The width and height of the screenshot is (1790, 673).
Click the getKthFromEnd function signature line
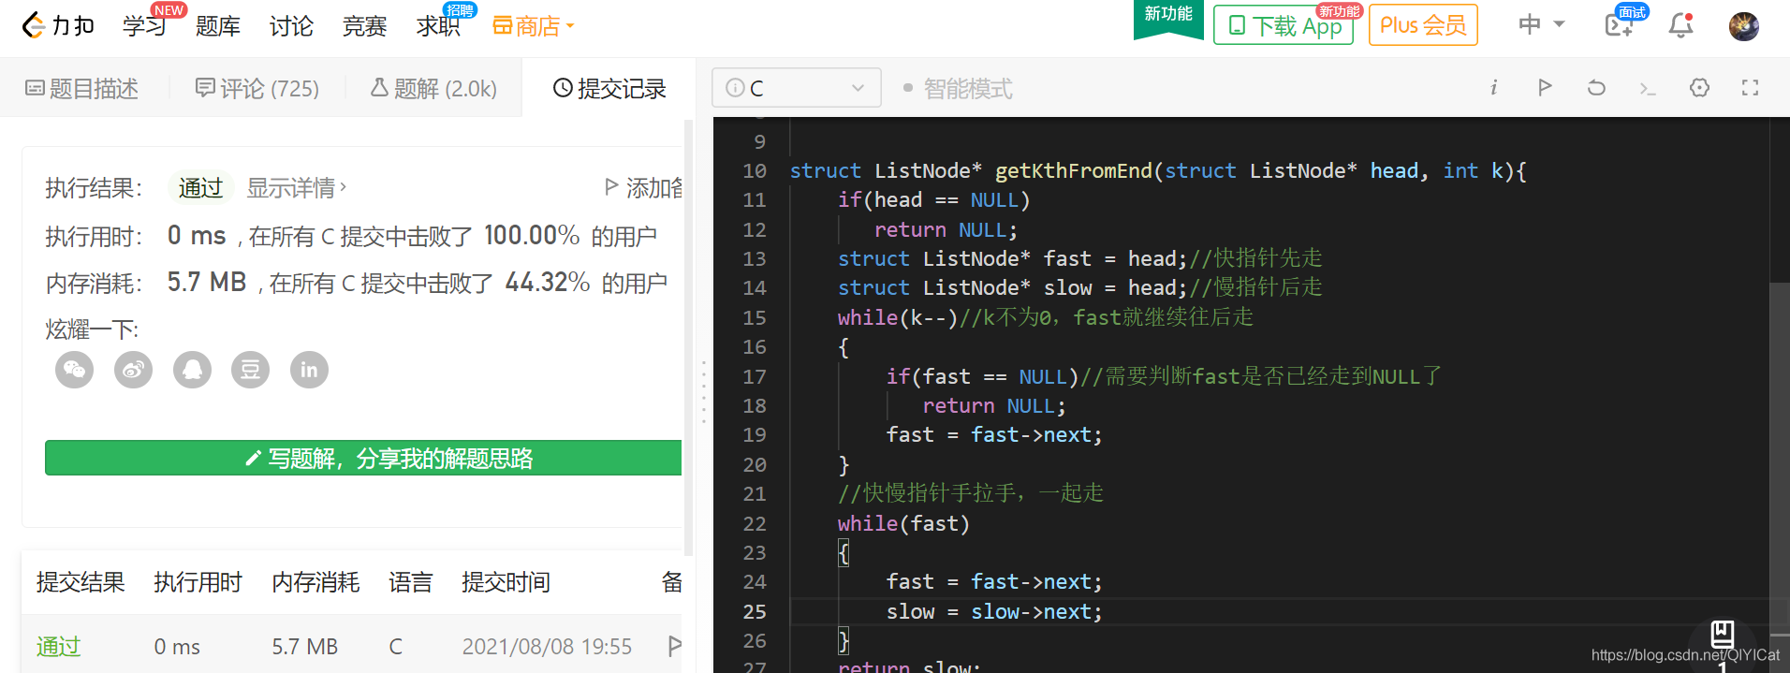[1158, 170]
